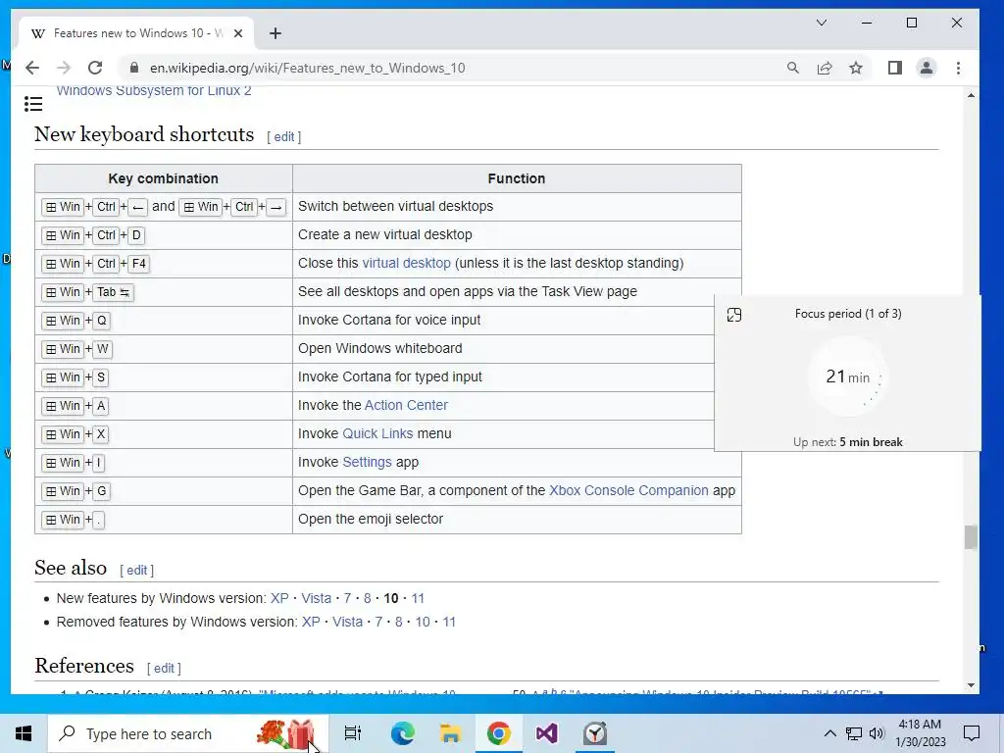Click the Function column header
Image resolution: width=1004 pixels, height=753 pixels.
(517, 178)
